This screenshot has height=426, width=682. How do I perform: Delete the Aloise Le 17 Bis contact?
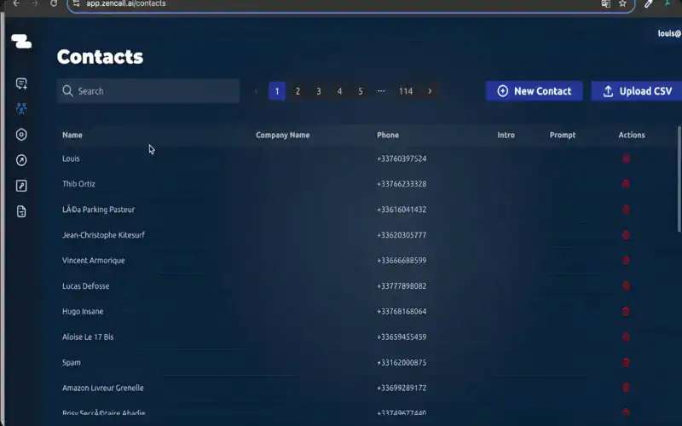(626, 337)
